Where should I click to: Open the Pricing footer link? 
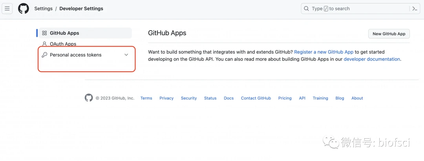click(285, 98)
